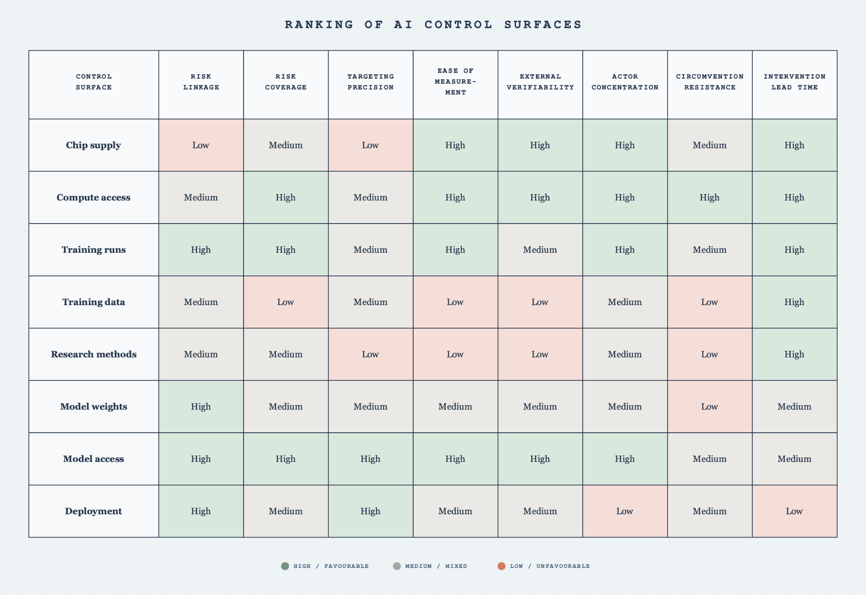Select the Chip supply row label
The width and height of the screenshot is (866, 595).
[93, 145]
